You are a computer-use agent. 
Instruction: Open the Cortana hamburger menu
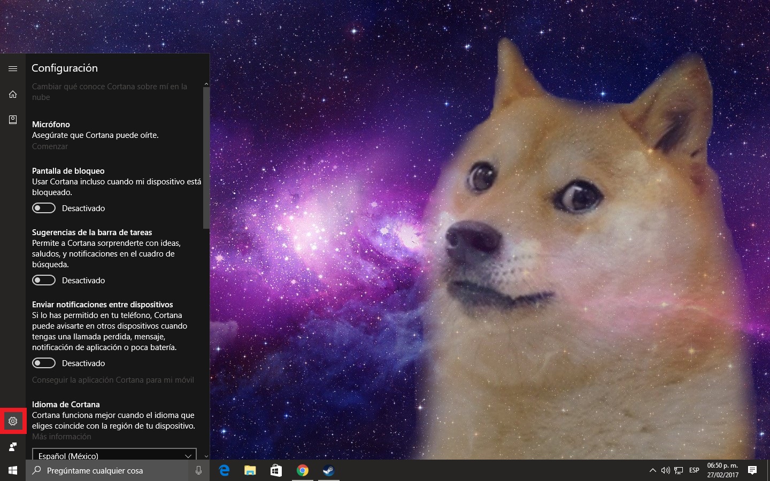coord(13,68)
